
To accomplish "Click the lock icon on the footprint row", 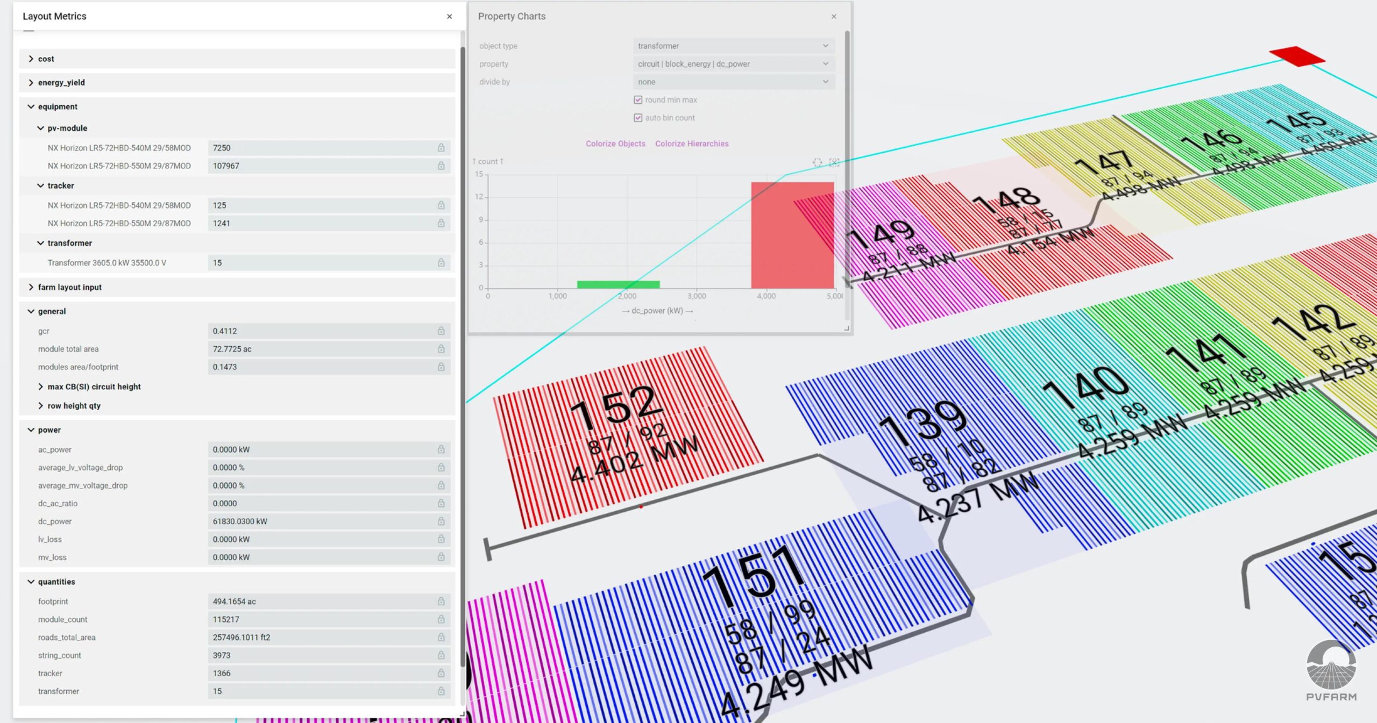I will coord(441,601).
